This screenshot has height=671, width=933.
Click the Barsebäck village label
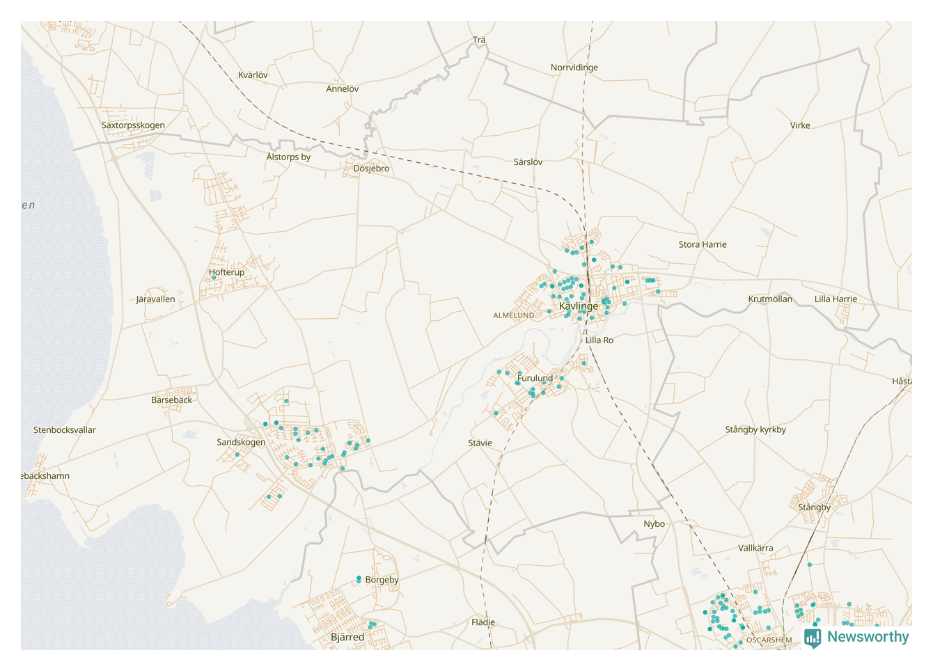pos(171,400)
